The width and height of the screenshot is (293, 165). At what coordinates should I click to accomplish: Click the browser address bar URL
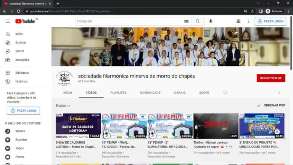tap(70, 11)
